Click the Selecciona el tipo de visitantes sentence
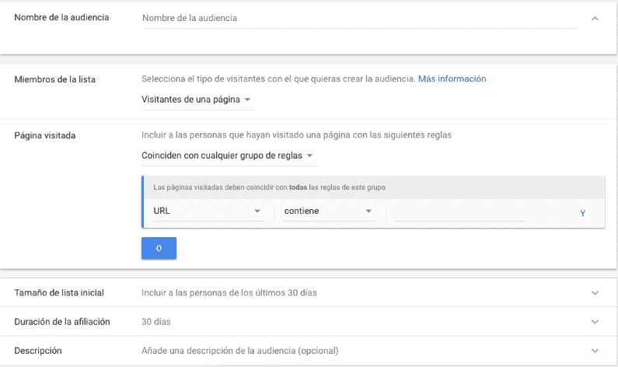The image size is (618, 367). 278,79
